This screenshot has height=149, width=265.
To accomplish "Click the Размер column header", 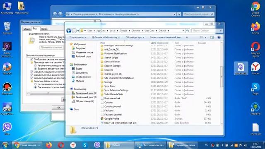I will 202,43.
